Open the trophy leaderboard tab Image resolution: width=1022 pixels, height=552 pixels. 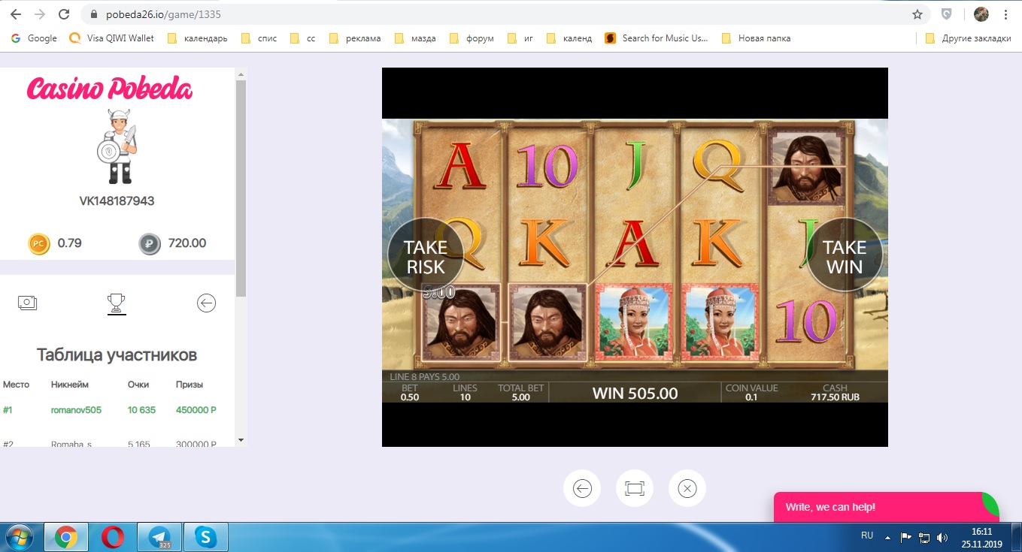click(117, 303)
